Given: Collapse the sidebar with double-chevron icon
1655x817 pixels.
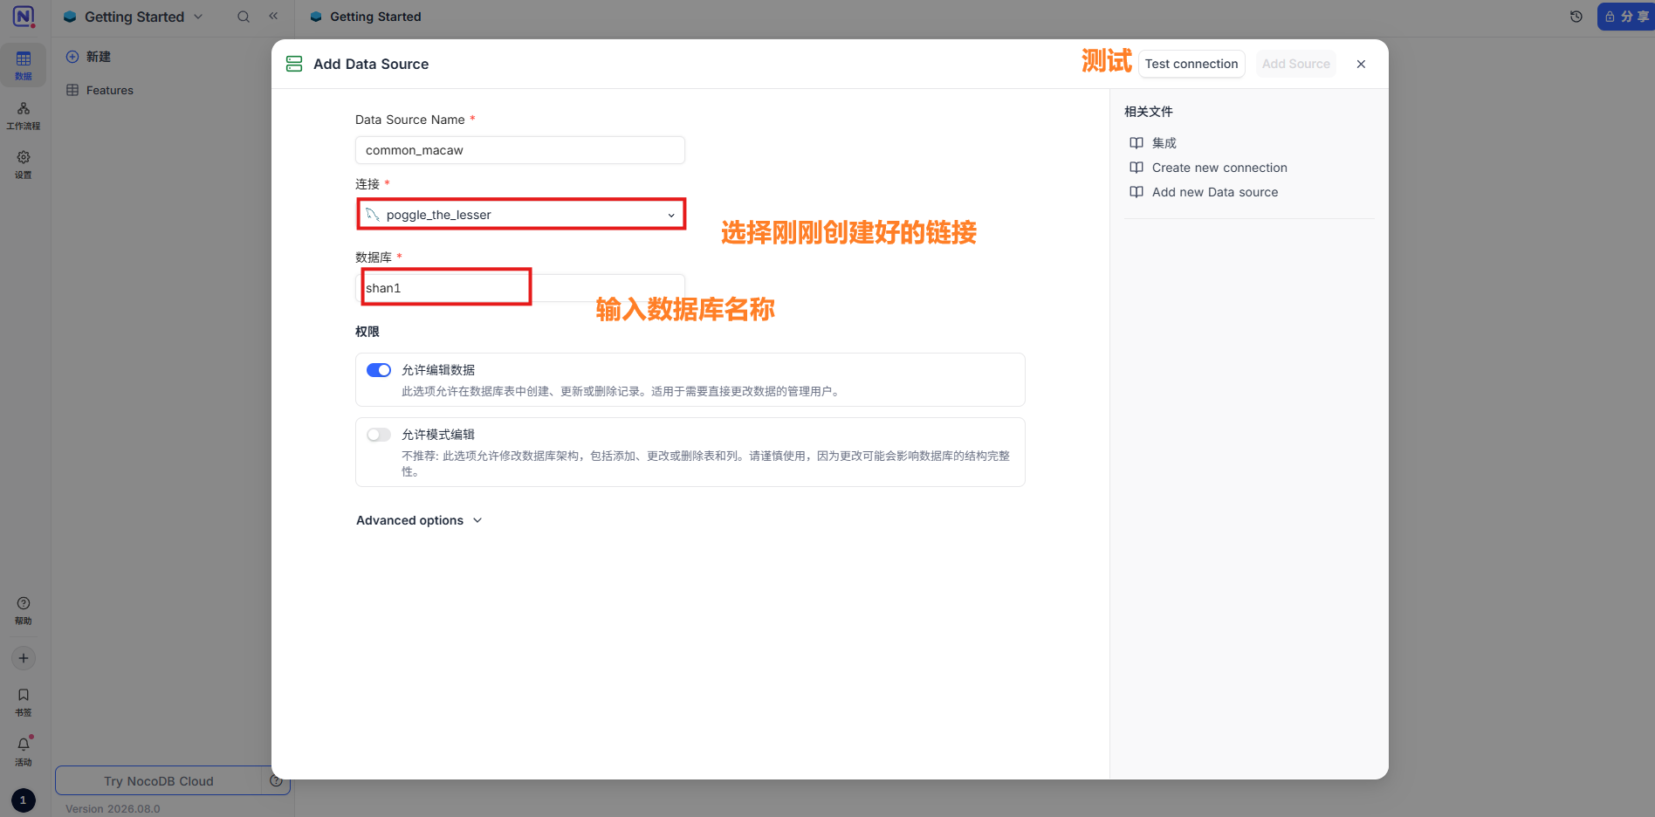Looking at the screenshot, I should coord(273,16).
